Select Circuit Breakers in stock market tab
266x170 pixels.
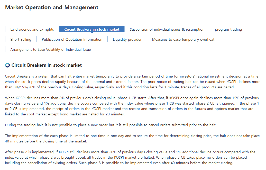pyautogui.click(x=92, y=29)
